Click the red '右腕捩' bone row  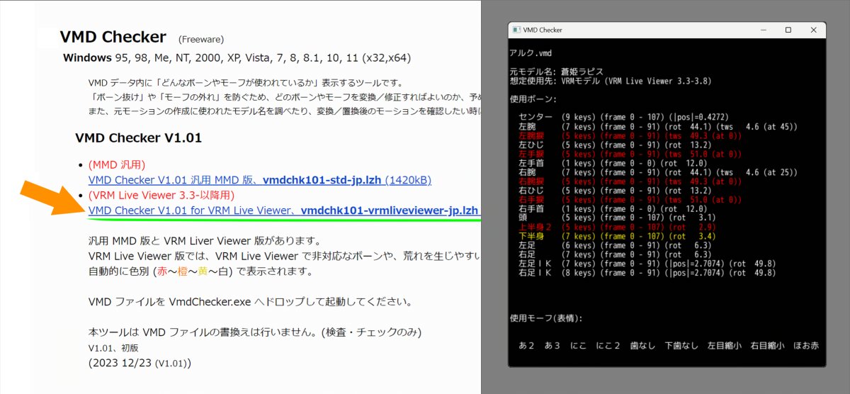point(630,181)
